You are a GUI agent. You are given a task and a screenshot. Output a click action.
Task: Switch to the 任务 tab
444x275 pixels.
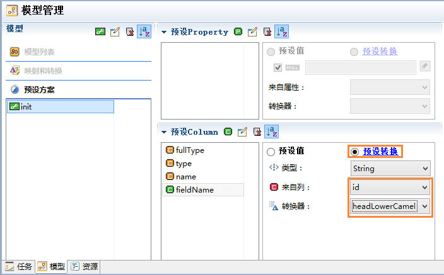(x=19, y=267)
